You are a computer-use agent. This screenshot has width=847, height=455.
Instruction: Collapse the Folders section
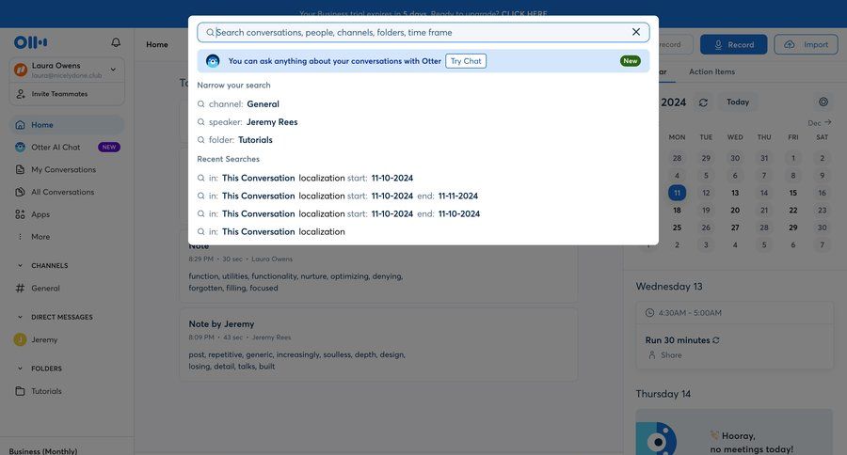pyautogui.click(x=20, y=369)
